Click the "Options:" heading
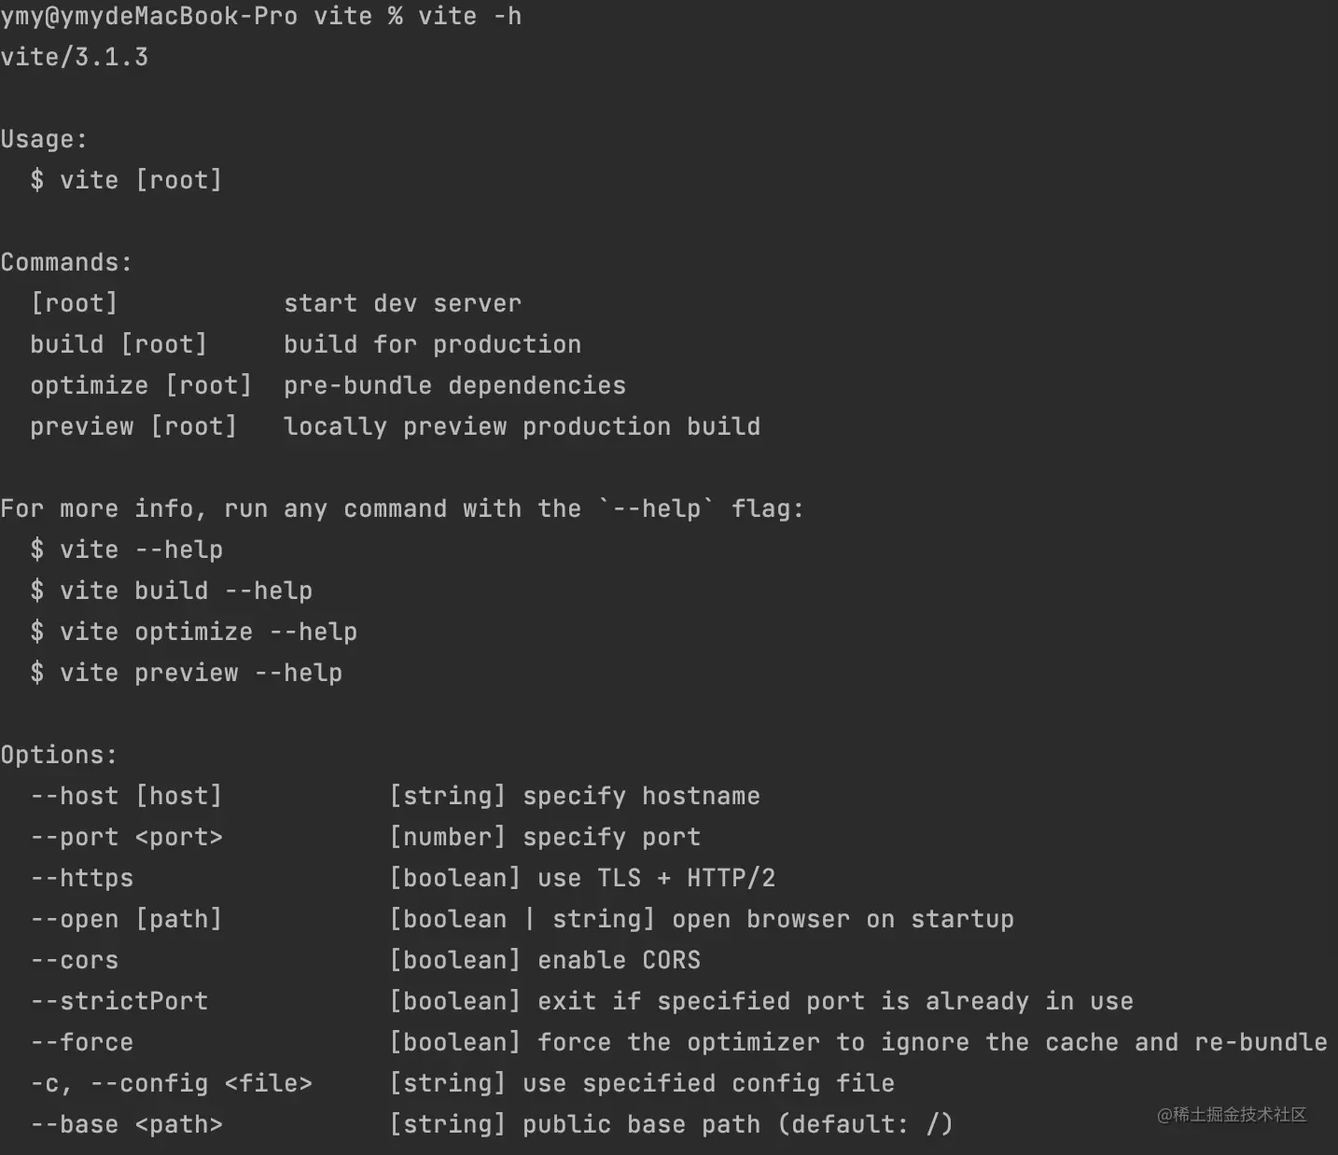 tap(59, 756)
